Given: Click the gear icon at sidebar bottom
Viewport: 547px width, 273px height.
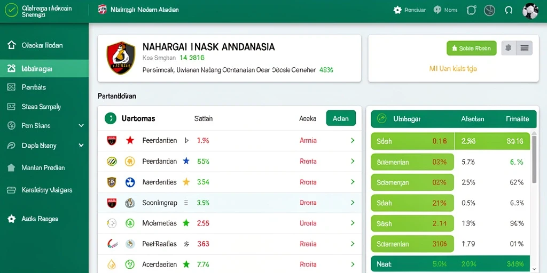Looking at the screenshot, I should point(12,219).
